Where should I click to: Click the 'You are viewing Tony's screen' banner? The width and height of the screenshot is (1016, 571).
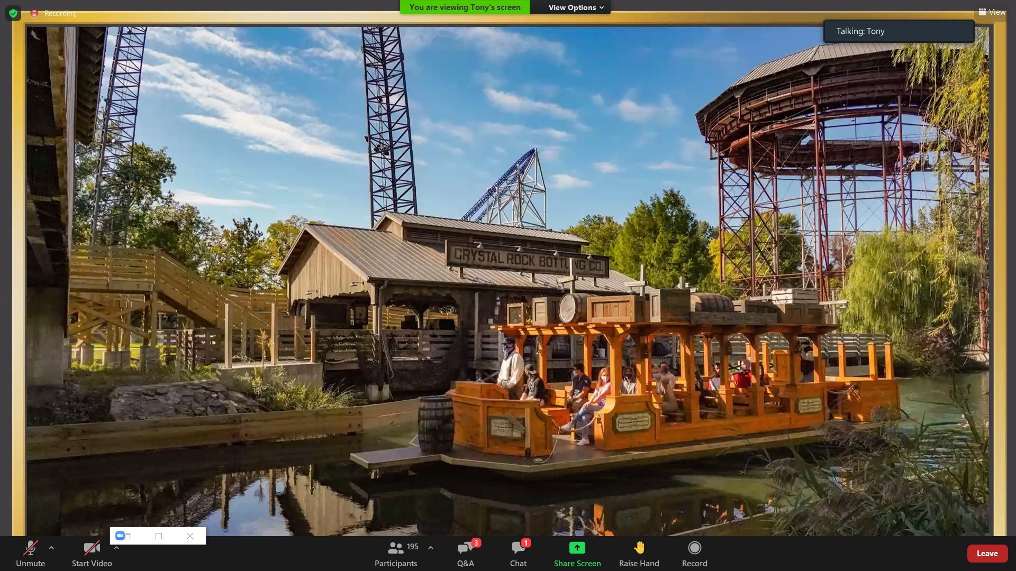[x=465, y=7]
